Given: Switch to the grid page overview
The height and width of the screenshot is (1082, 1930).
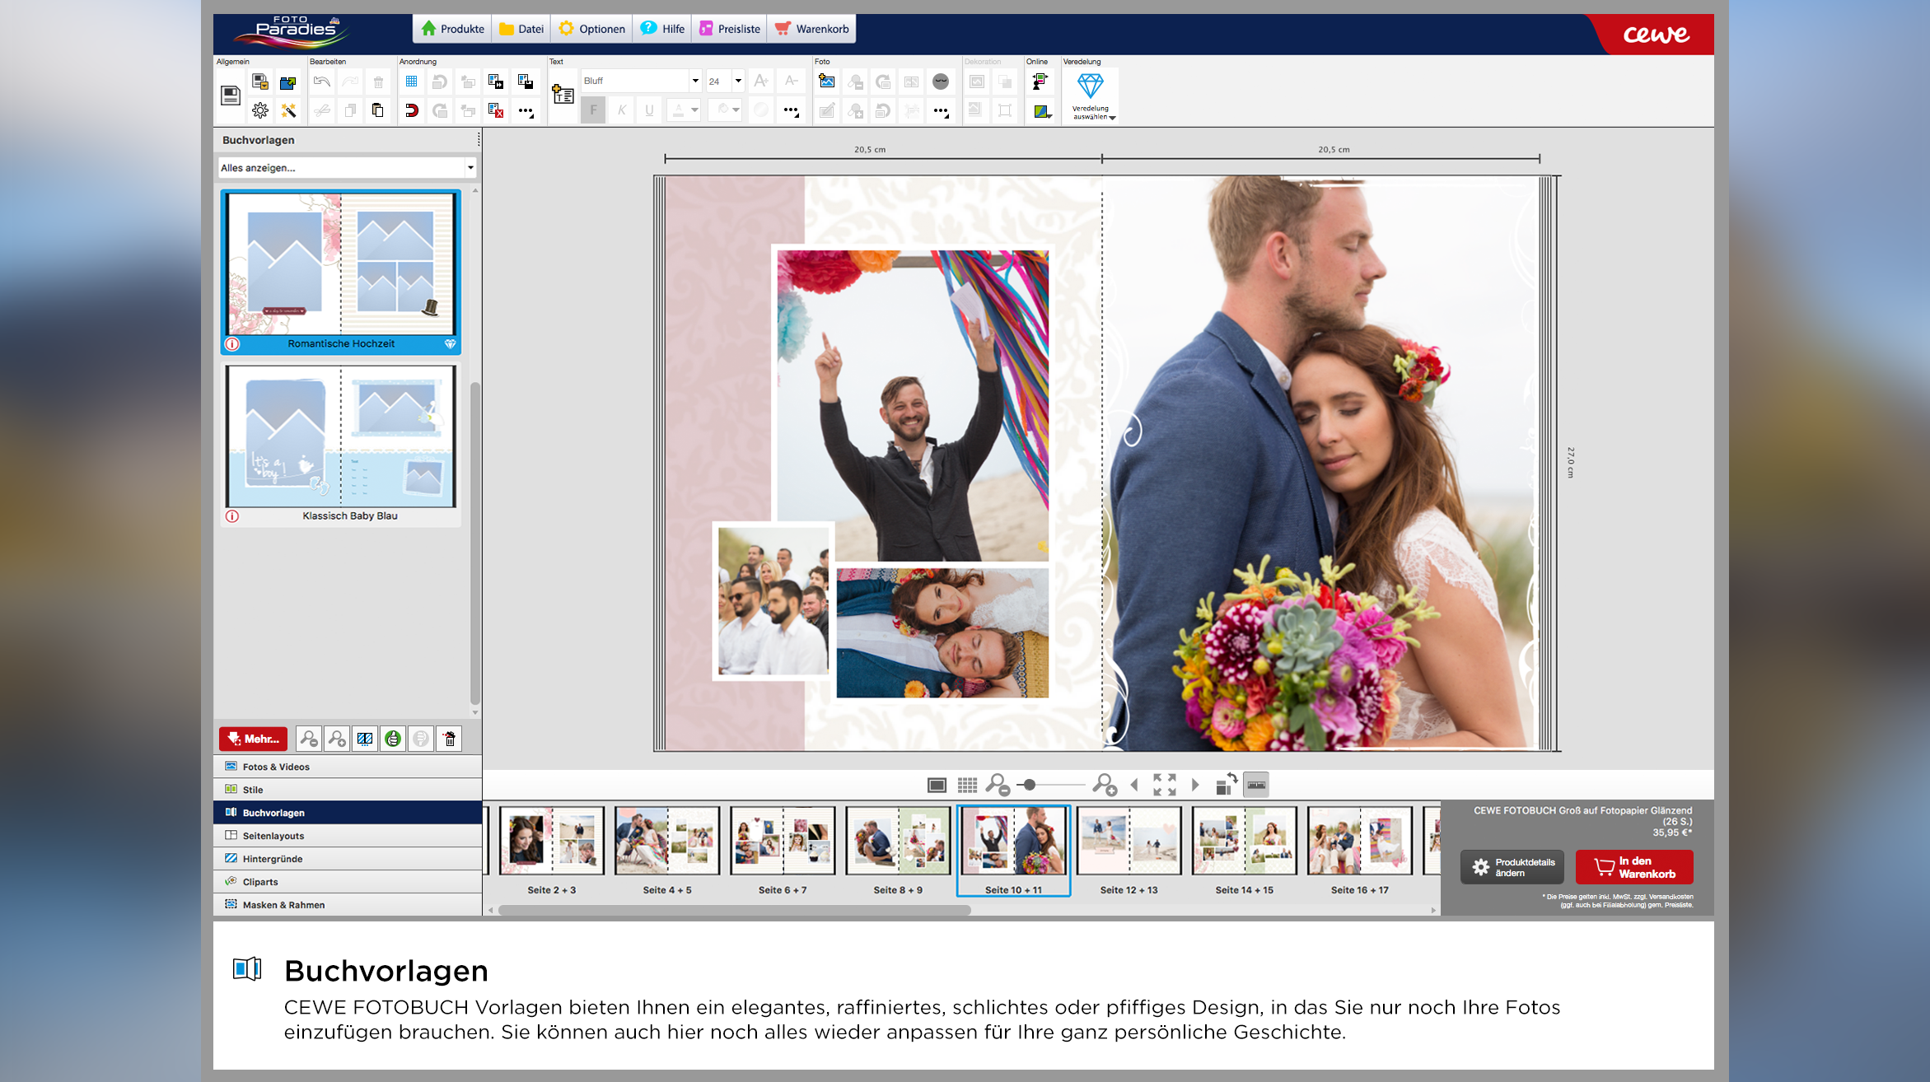Looking at the screenshot, I should [967, 785].
